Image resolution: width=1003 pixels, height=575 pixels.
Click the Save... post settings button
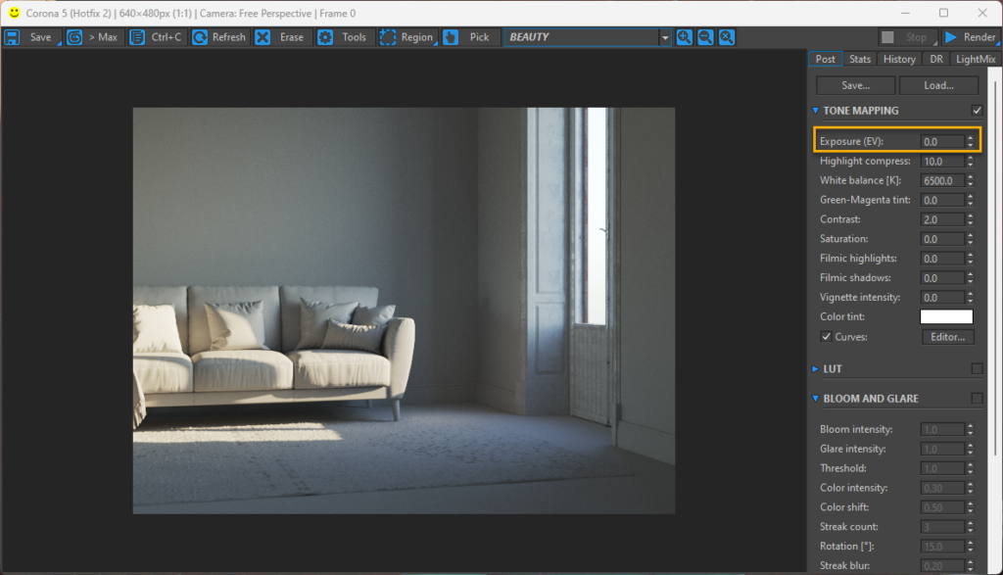click(856, 85)
